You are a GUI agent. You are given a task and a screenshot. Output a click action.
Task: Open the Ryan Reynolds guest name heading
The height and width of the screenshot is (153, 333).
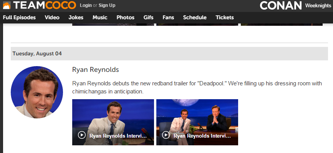click(x=96, y=70)
